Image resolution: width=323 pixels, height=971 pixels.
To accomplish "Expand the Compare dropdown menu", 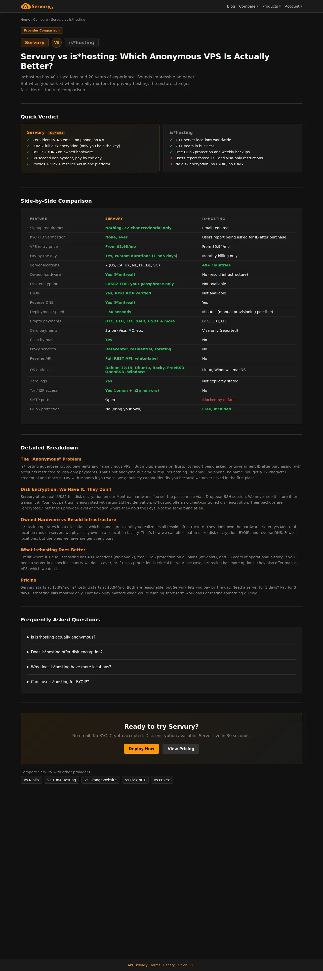I will coord(249,6).
